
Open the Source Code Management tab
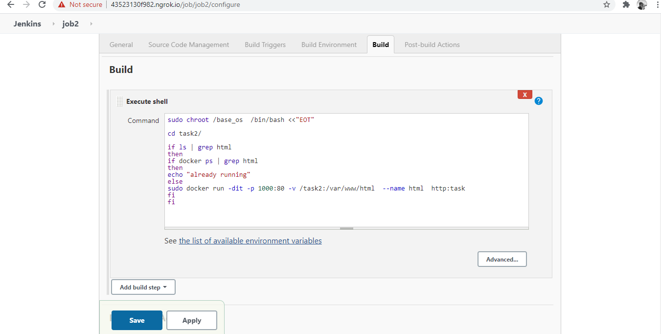(188, 45)
